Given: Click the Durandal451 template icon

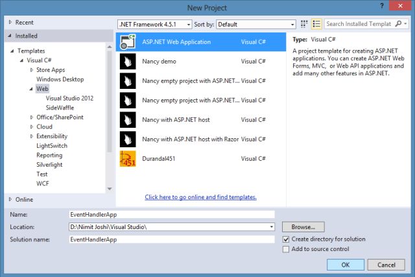Looking at the screenshot, I should 128,159.
